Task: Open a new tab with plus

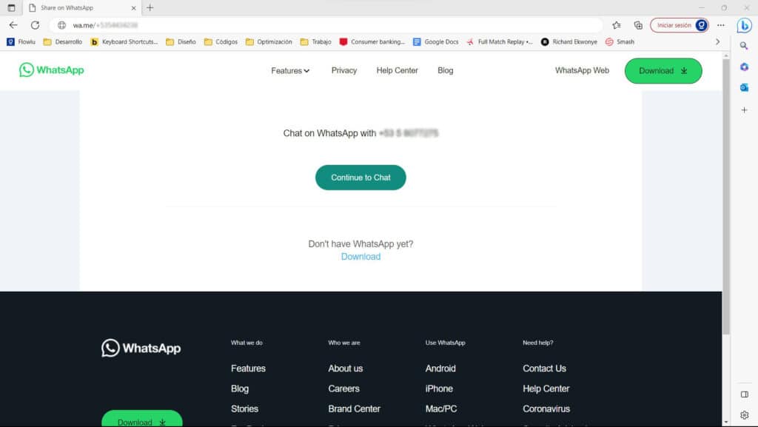Action: click(x=150, y=7)
